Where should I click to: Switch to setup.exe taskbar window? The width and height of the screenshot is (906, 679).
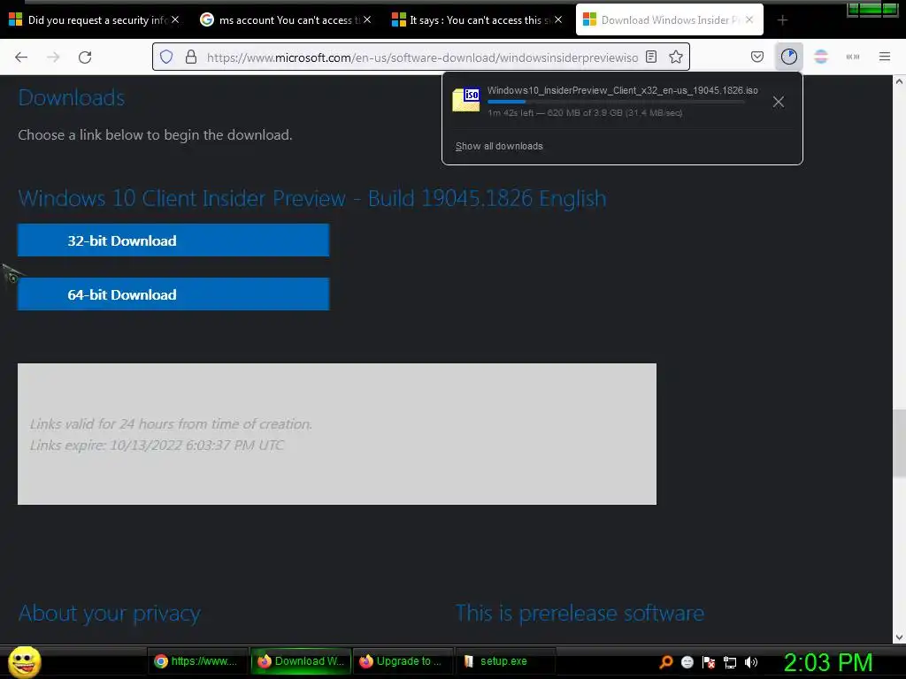(505, 661)
